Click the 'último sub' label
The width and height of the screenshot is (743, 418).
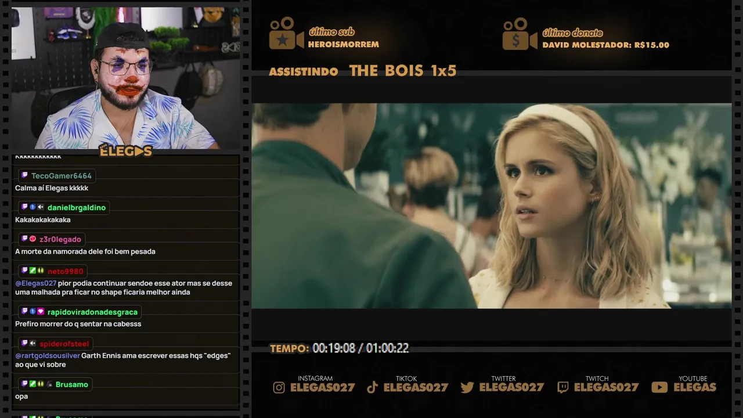click(x=331, y=32)
